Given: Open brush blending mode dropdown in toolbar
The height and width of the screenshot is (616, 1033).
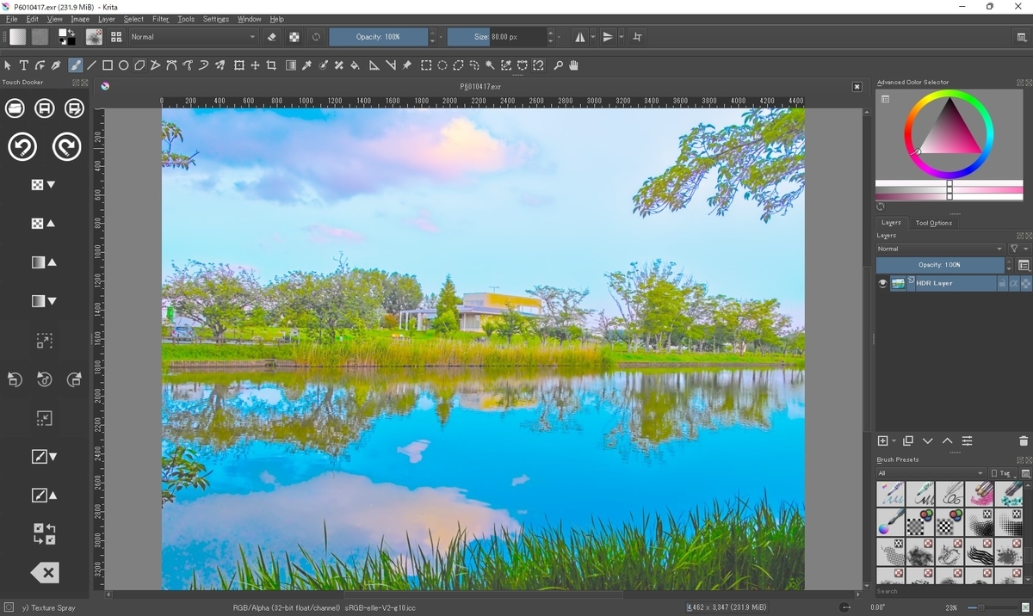Looking at the screenshot, I should [193, 37].
